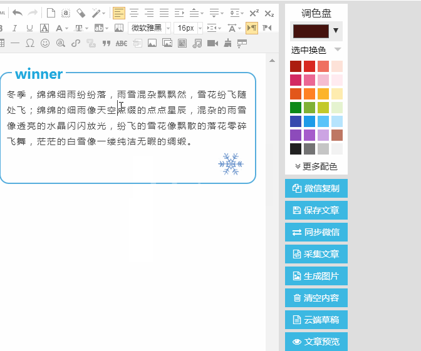Image resolution: width=421 pixels, height=351 pixels.
Task: Switch to right-to-left text direction
Action: pos(267,28)
